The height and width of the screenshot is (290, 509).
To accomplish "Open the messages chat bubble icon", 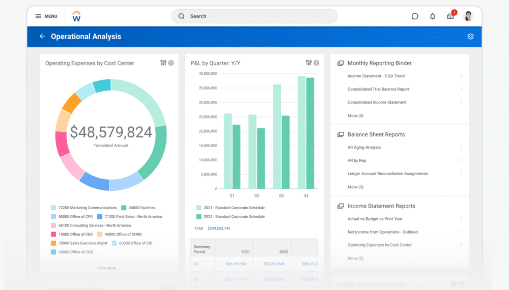I will [x=415, y=16].
